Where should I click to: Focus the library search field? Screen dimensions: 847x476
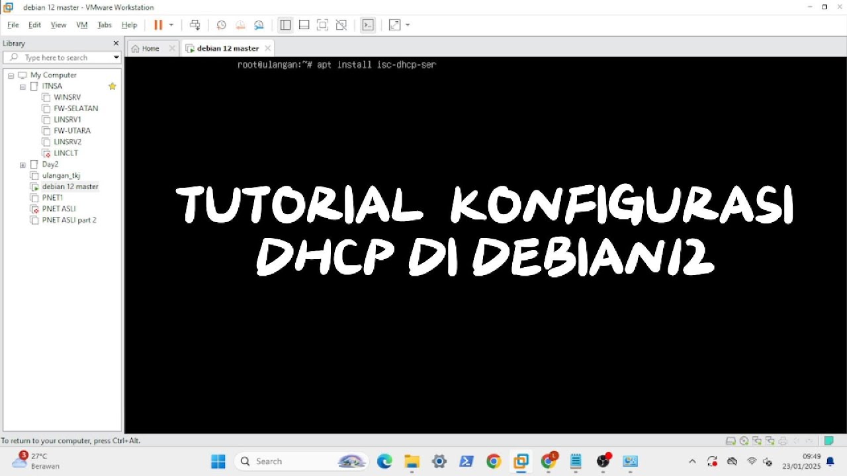[x=63, y=58]
